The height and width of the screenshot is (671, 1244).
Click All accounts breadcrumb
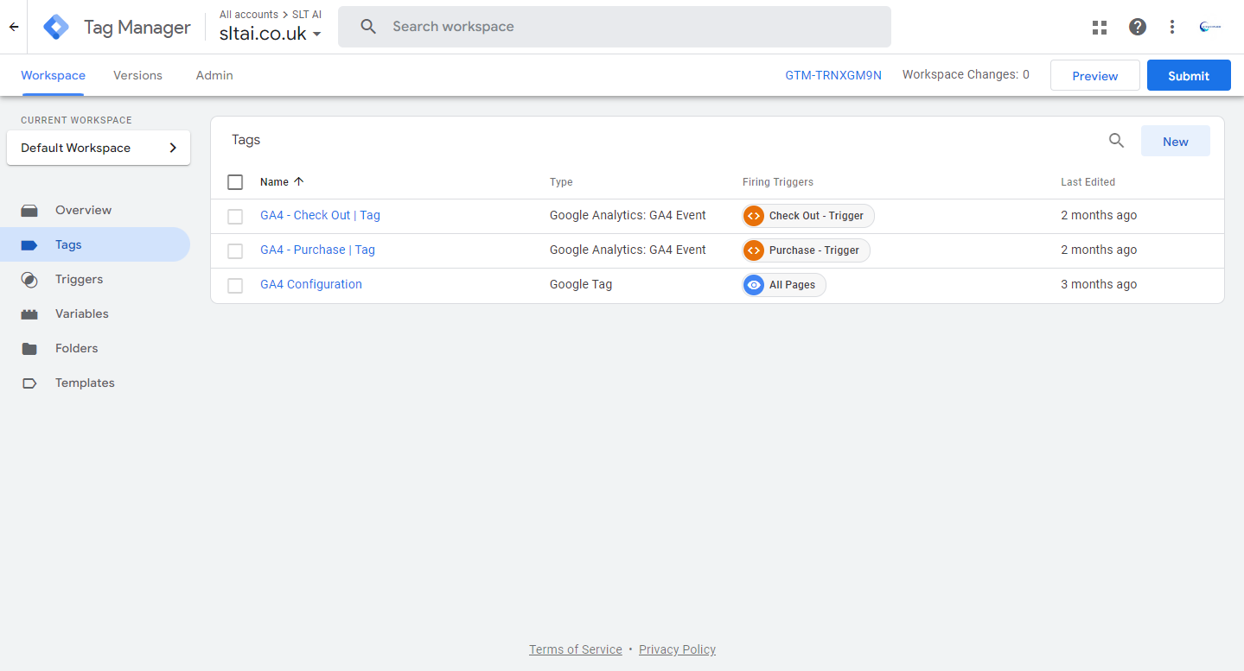(x=249, y=15)
